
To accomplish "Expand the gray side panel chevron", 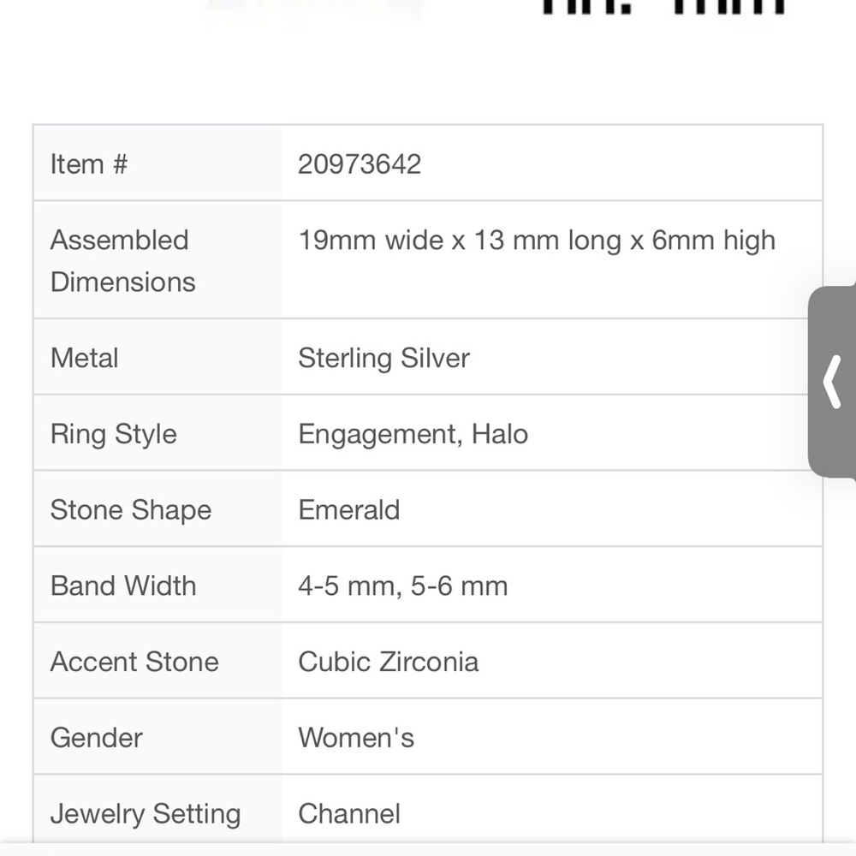I will pyautogui.click(x=832, y=382).
